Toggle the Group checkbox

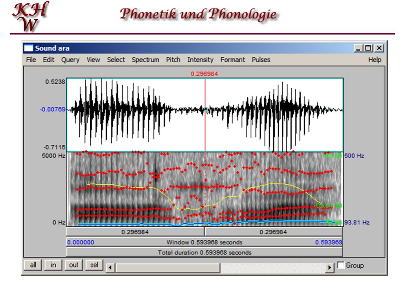[x=341, y=265]
